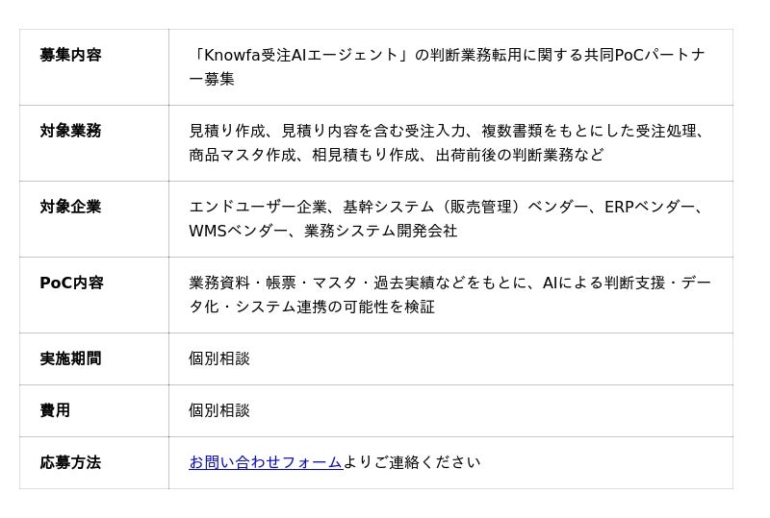Click 個別相談 in the 費用 row

tap(219, 410)
